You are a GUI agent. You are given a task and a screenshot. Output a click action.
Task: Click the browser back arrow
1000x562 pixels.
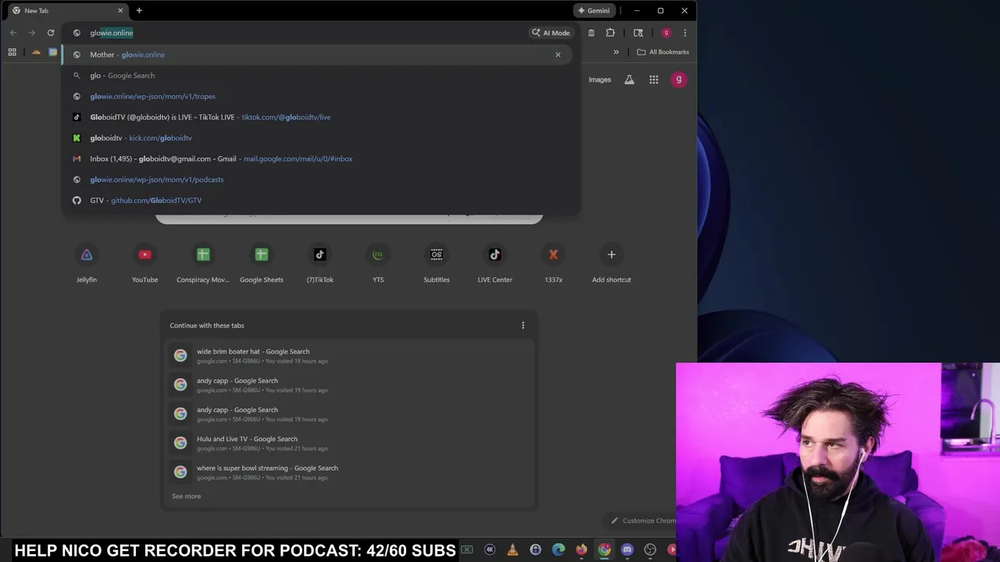[13, 33]
